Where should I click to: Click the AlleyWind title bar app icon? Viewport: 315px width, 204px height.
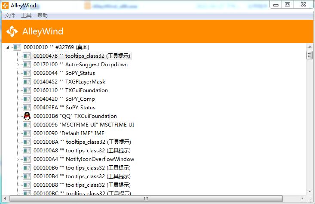(5, 6)
